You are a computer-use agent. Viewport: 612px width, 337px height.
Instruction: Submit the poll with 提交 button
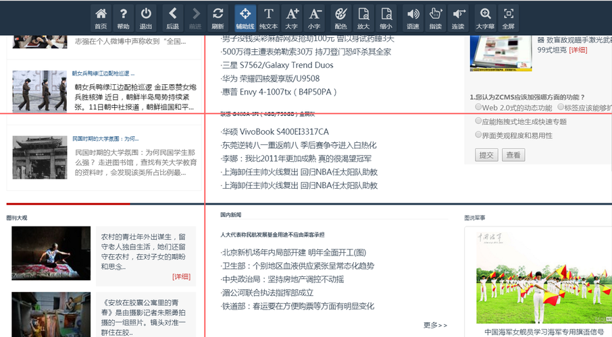point(486,155)
